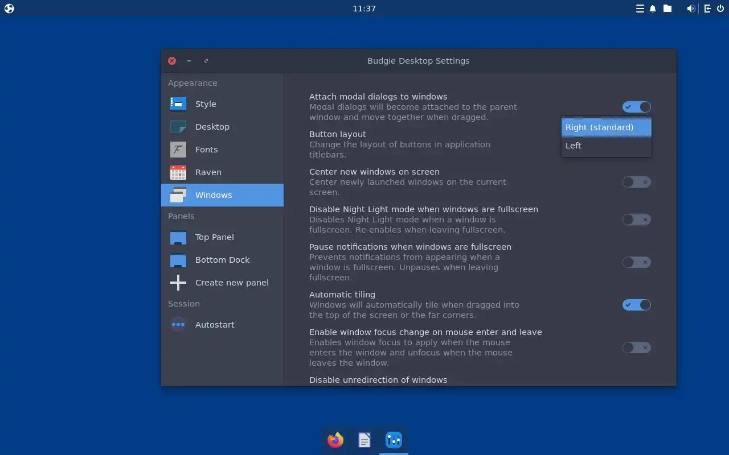Click the 'Button layout' setting title
Viewport: 729px width, 455px height.
[x=338, y=134]
